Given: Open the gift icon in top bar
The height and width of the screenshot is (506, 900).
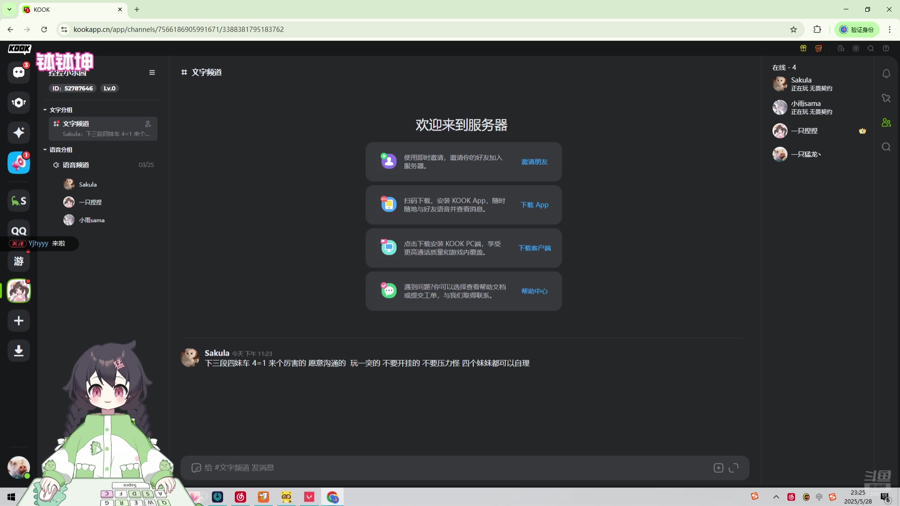Looking at the screenshot, I should 803,48.
